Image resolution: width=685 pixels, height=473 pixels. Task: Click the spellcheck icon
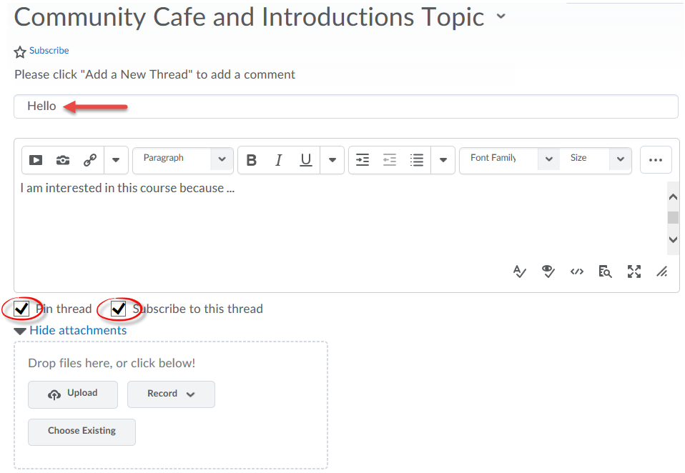[519, 272]
